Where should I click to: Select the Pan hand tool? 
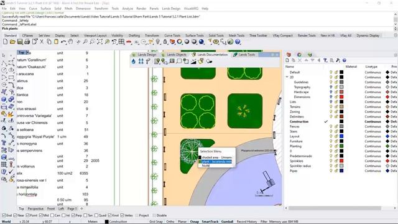[x=70, y=42]
